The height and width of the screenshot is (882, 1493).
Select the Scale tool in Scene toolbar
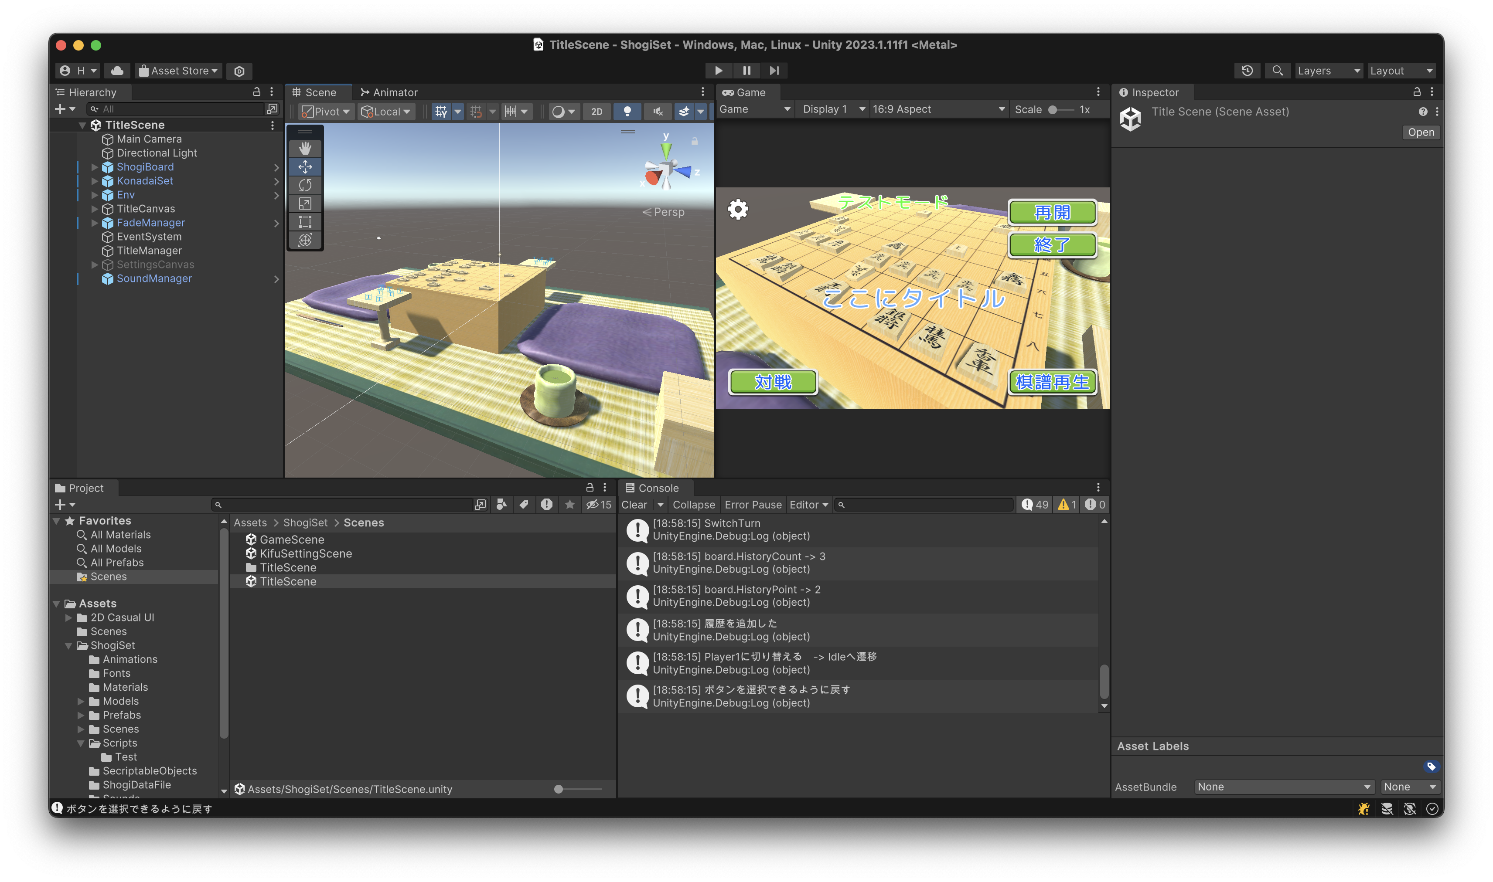point(305,203)
